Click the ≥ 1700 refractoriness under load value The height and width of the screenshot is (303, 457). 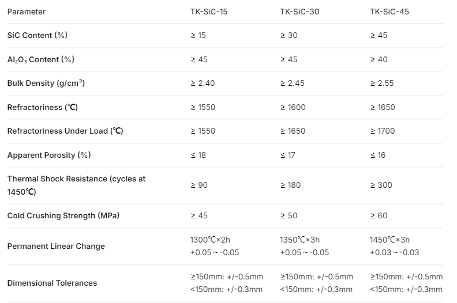point(383,131)
